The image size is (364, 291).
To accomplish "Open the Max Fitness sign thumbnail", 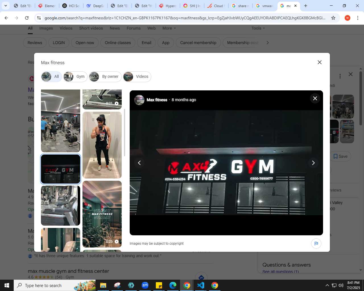I will tap(61, 169).
